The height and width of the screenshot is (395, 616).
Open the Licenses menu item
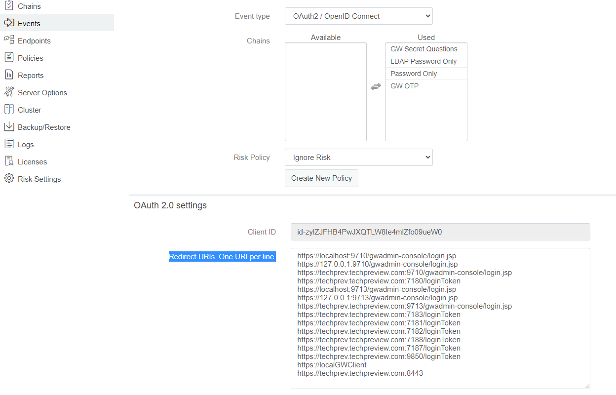(32, 162)
